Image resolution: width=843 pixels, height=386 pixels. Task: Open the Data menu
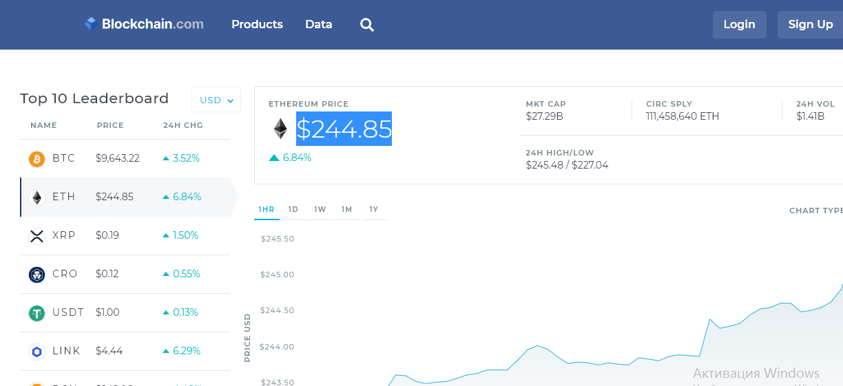pos(319,24)
